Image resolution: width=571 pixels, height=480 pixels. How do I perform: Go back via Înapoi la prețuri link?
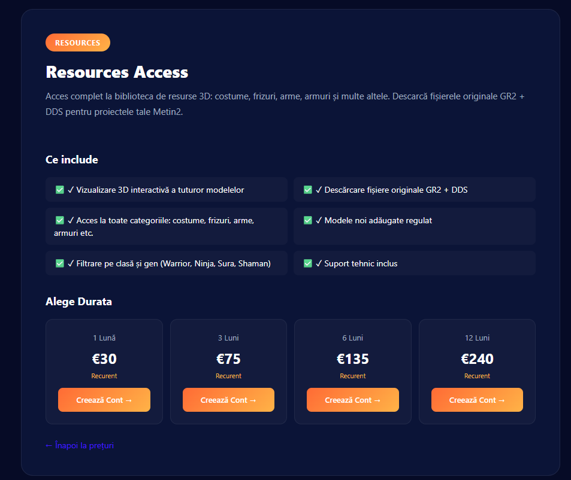[80, 445]
